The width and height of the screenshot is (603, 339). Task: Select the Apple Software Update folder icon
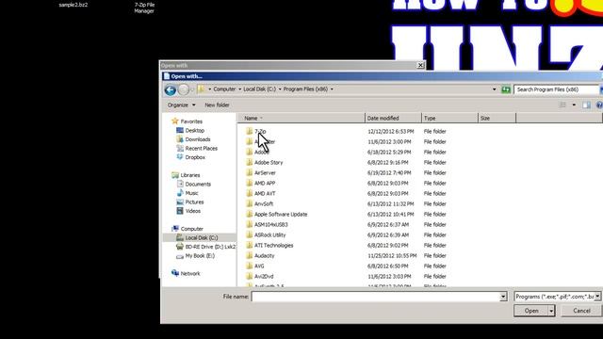point(249,215)
